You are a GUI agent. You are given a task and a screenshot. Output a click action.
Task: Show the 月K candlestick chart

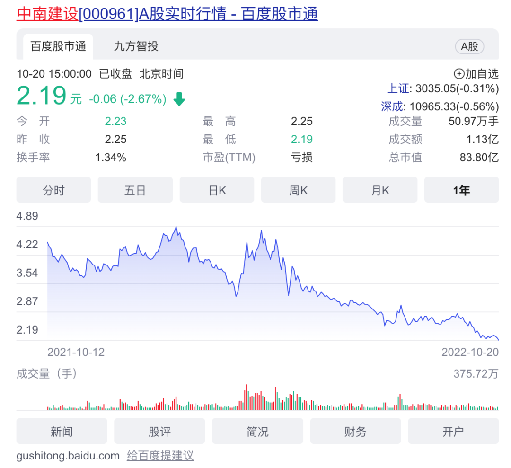[380, 190]
